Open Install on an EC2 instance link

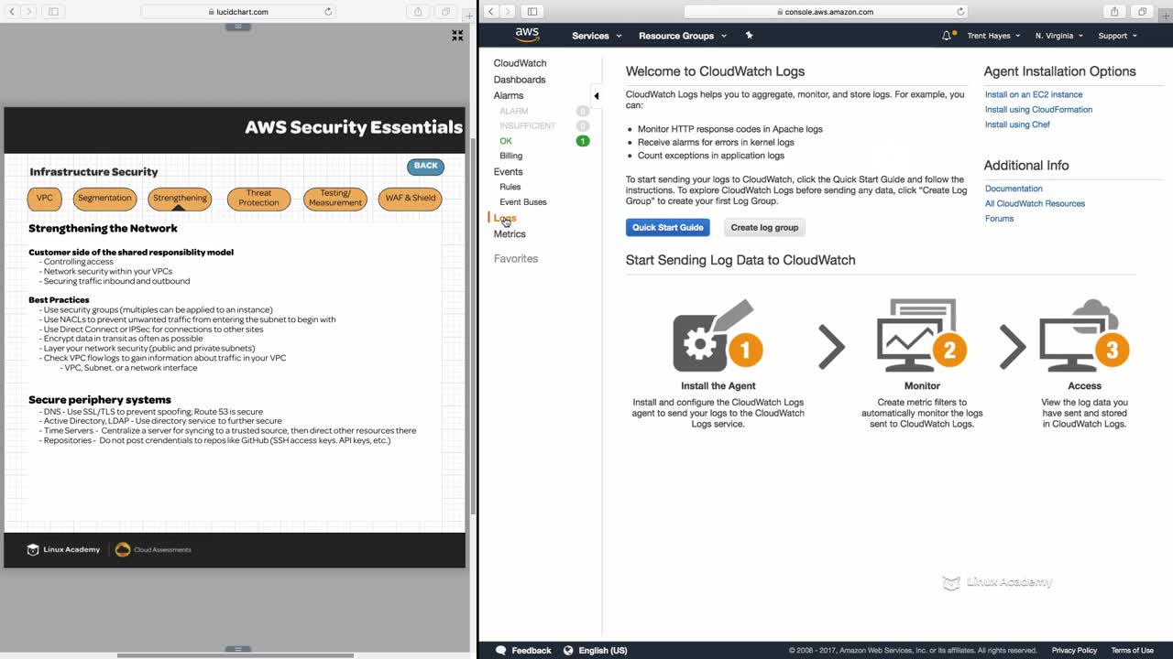1034,94
